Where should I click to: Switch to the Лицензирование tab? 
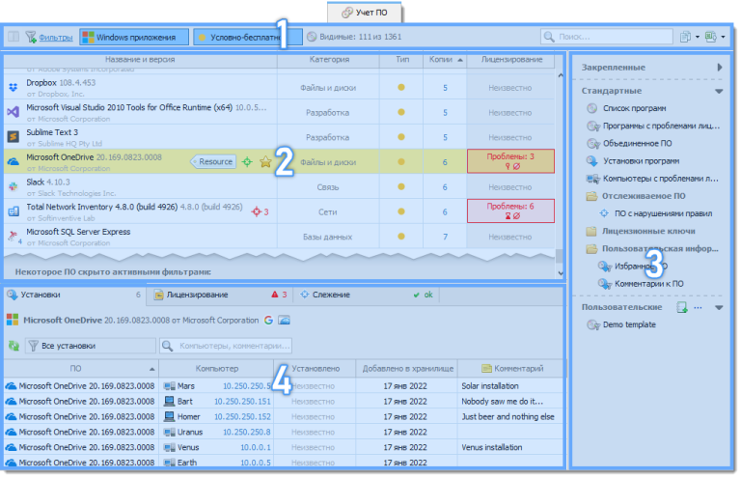click(220, 295)
